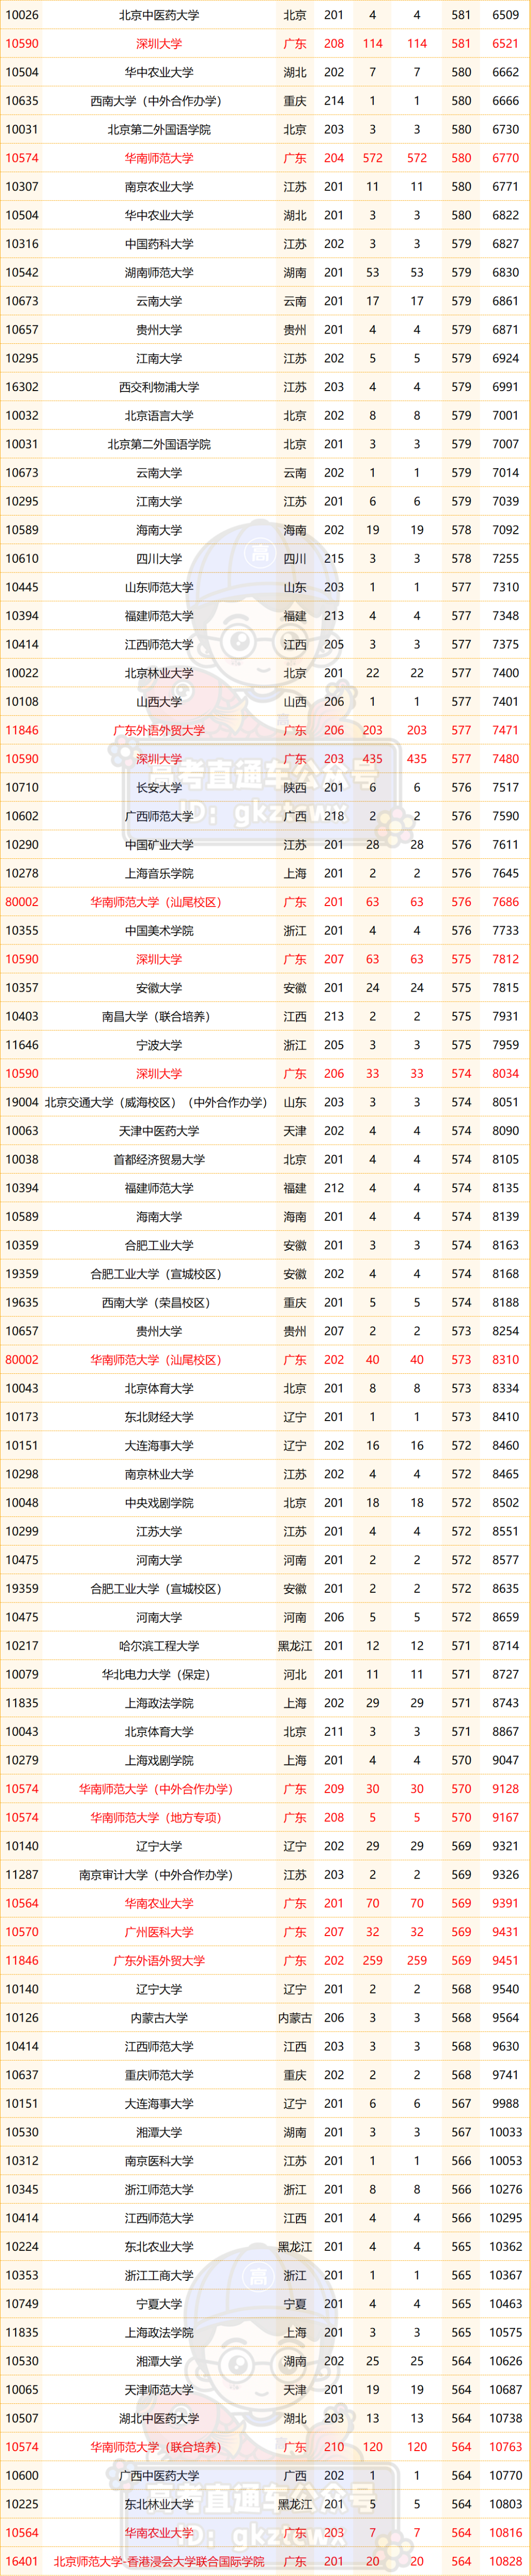This screenshot has height=2576, width=531.
Task: Click 安徽大学 school name
Action: (159, 988)
